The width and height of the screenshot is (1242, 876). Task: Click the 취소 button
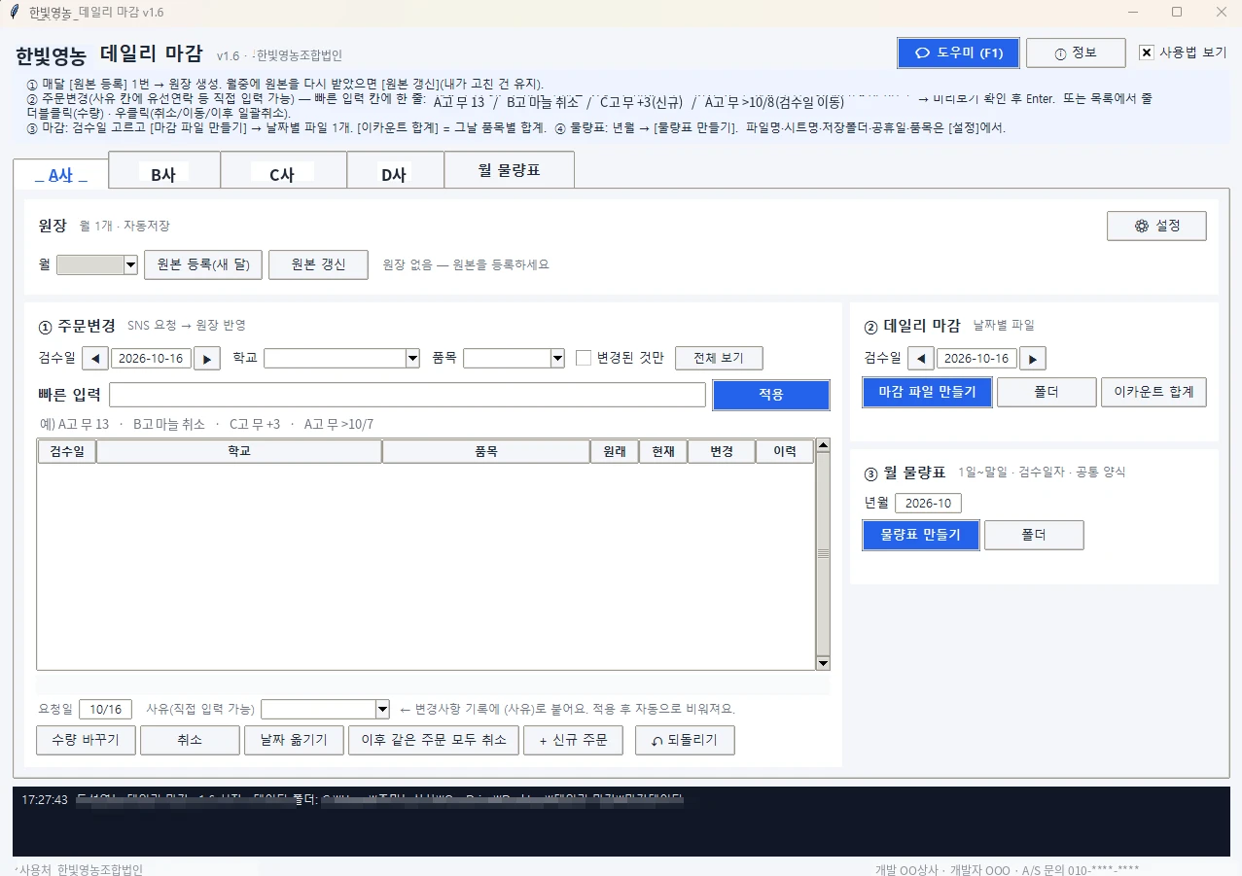coord(190,740)
